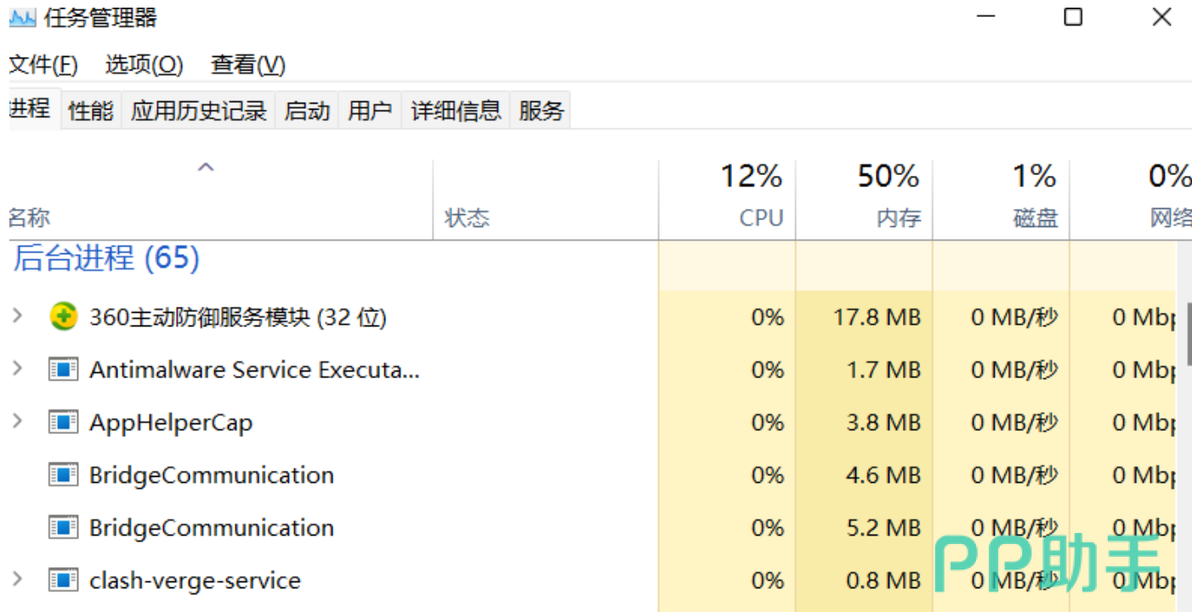Expand the Antimalware Service Executable entry
This screenshot has height=612, width=1192.
[x=17, y=369]
